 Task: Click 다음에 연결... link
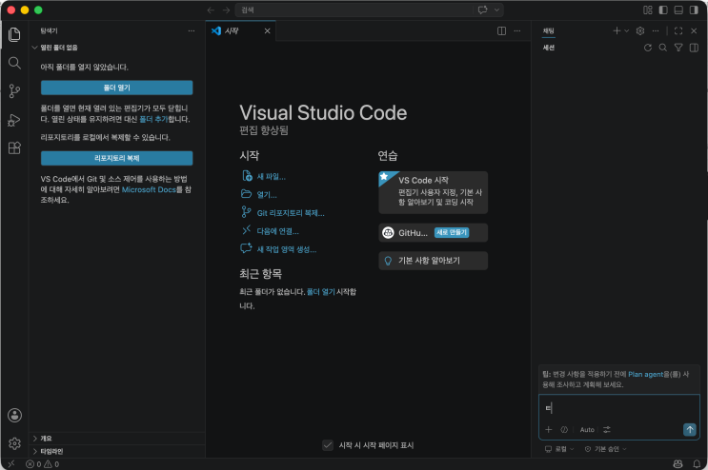coord(270,231)
